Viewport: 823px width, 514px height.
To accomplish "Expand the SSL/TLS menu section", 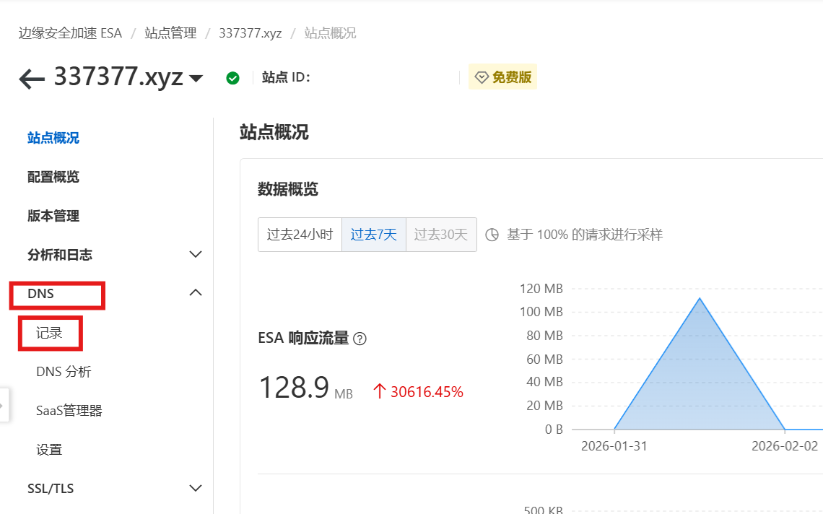I will (195, 489).
